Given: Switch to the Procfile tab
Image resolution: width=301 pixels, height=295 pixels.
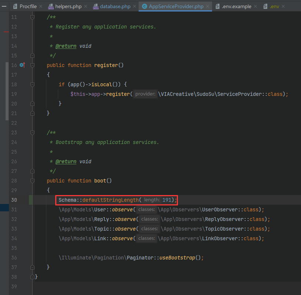Looking at the screenshot, I should point(28,7).
